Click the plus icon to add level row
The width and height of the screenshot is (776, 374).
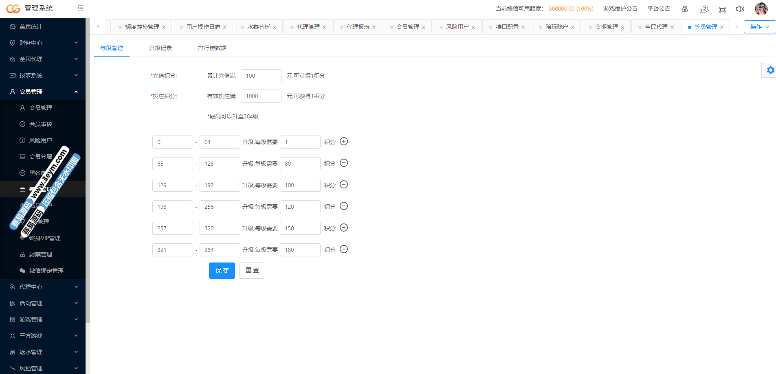point(344,142)
